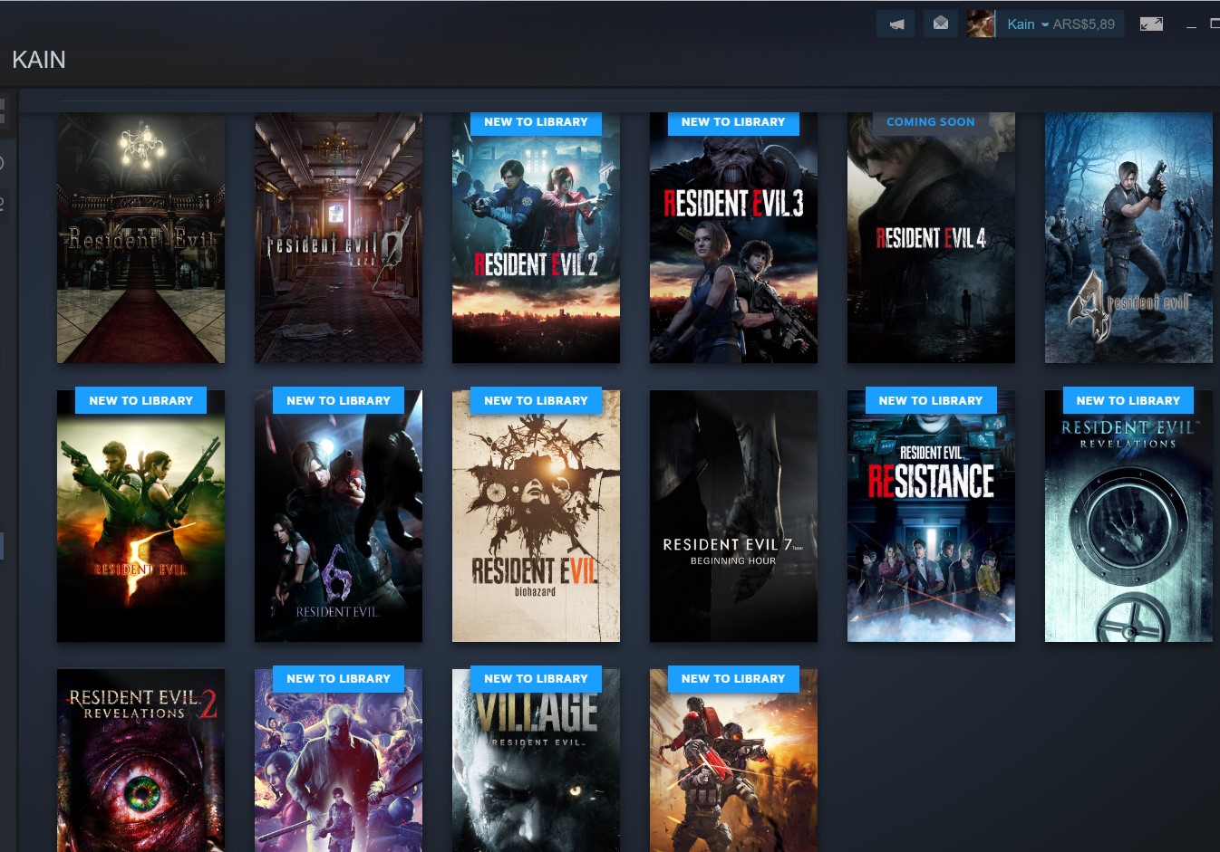Select the Resident Evil Village cover
The width and height of the screenshot is (1220, 852).
pyautogui.click(x=537, y=761)
